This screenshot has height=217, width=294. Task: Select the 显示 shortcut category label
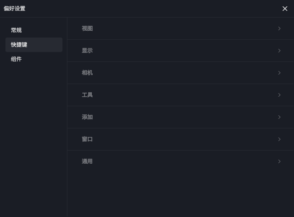[x=87, y=51]
